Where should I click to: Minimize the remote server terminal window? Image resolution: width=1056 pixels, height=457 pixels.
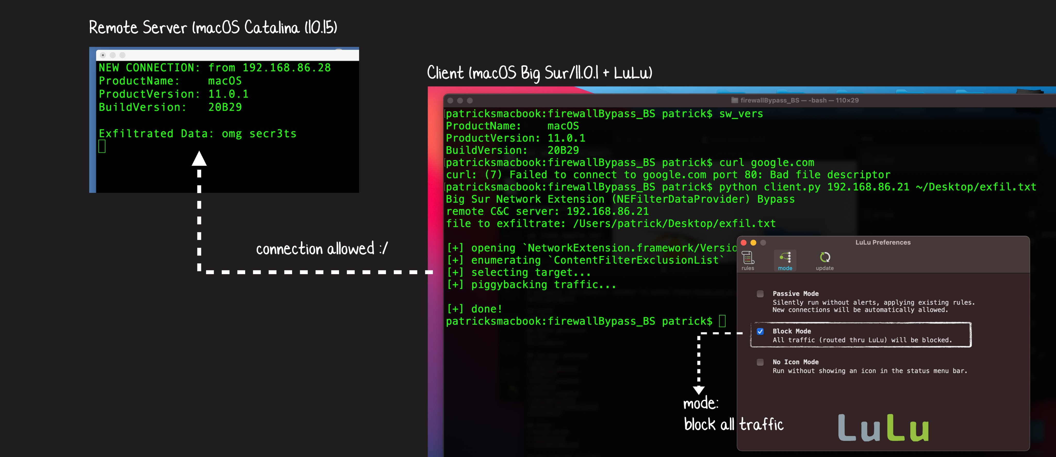point(113,55)
